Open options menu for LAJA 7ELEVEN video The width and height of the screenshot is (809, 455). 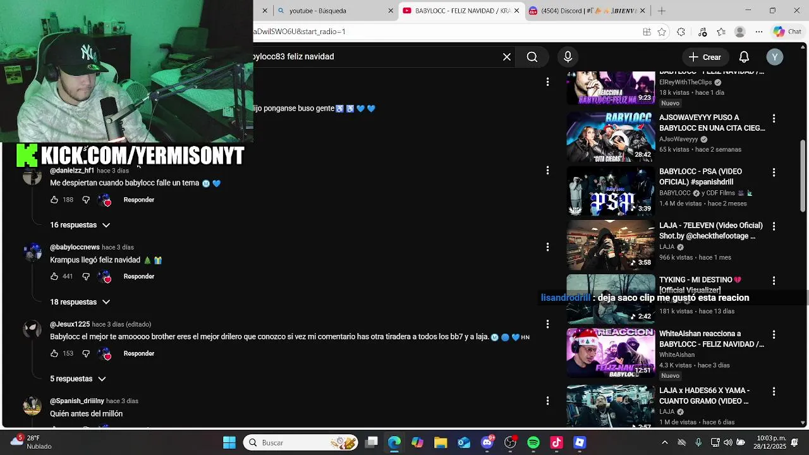[774, 226]
